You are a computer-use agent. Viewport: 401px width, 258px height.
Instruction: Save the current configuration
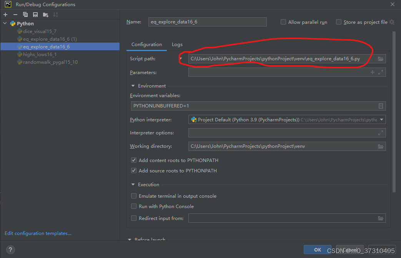click(x=35, y=15)
